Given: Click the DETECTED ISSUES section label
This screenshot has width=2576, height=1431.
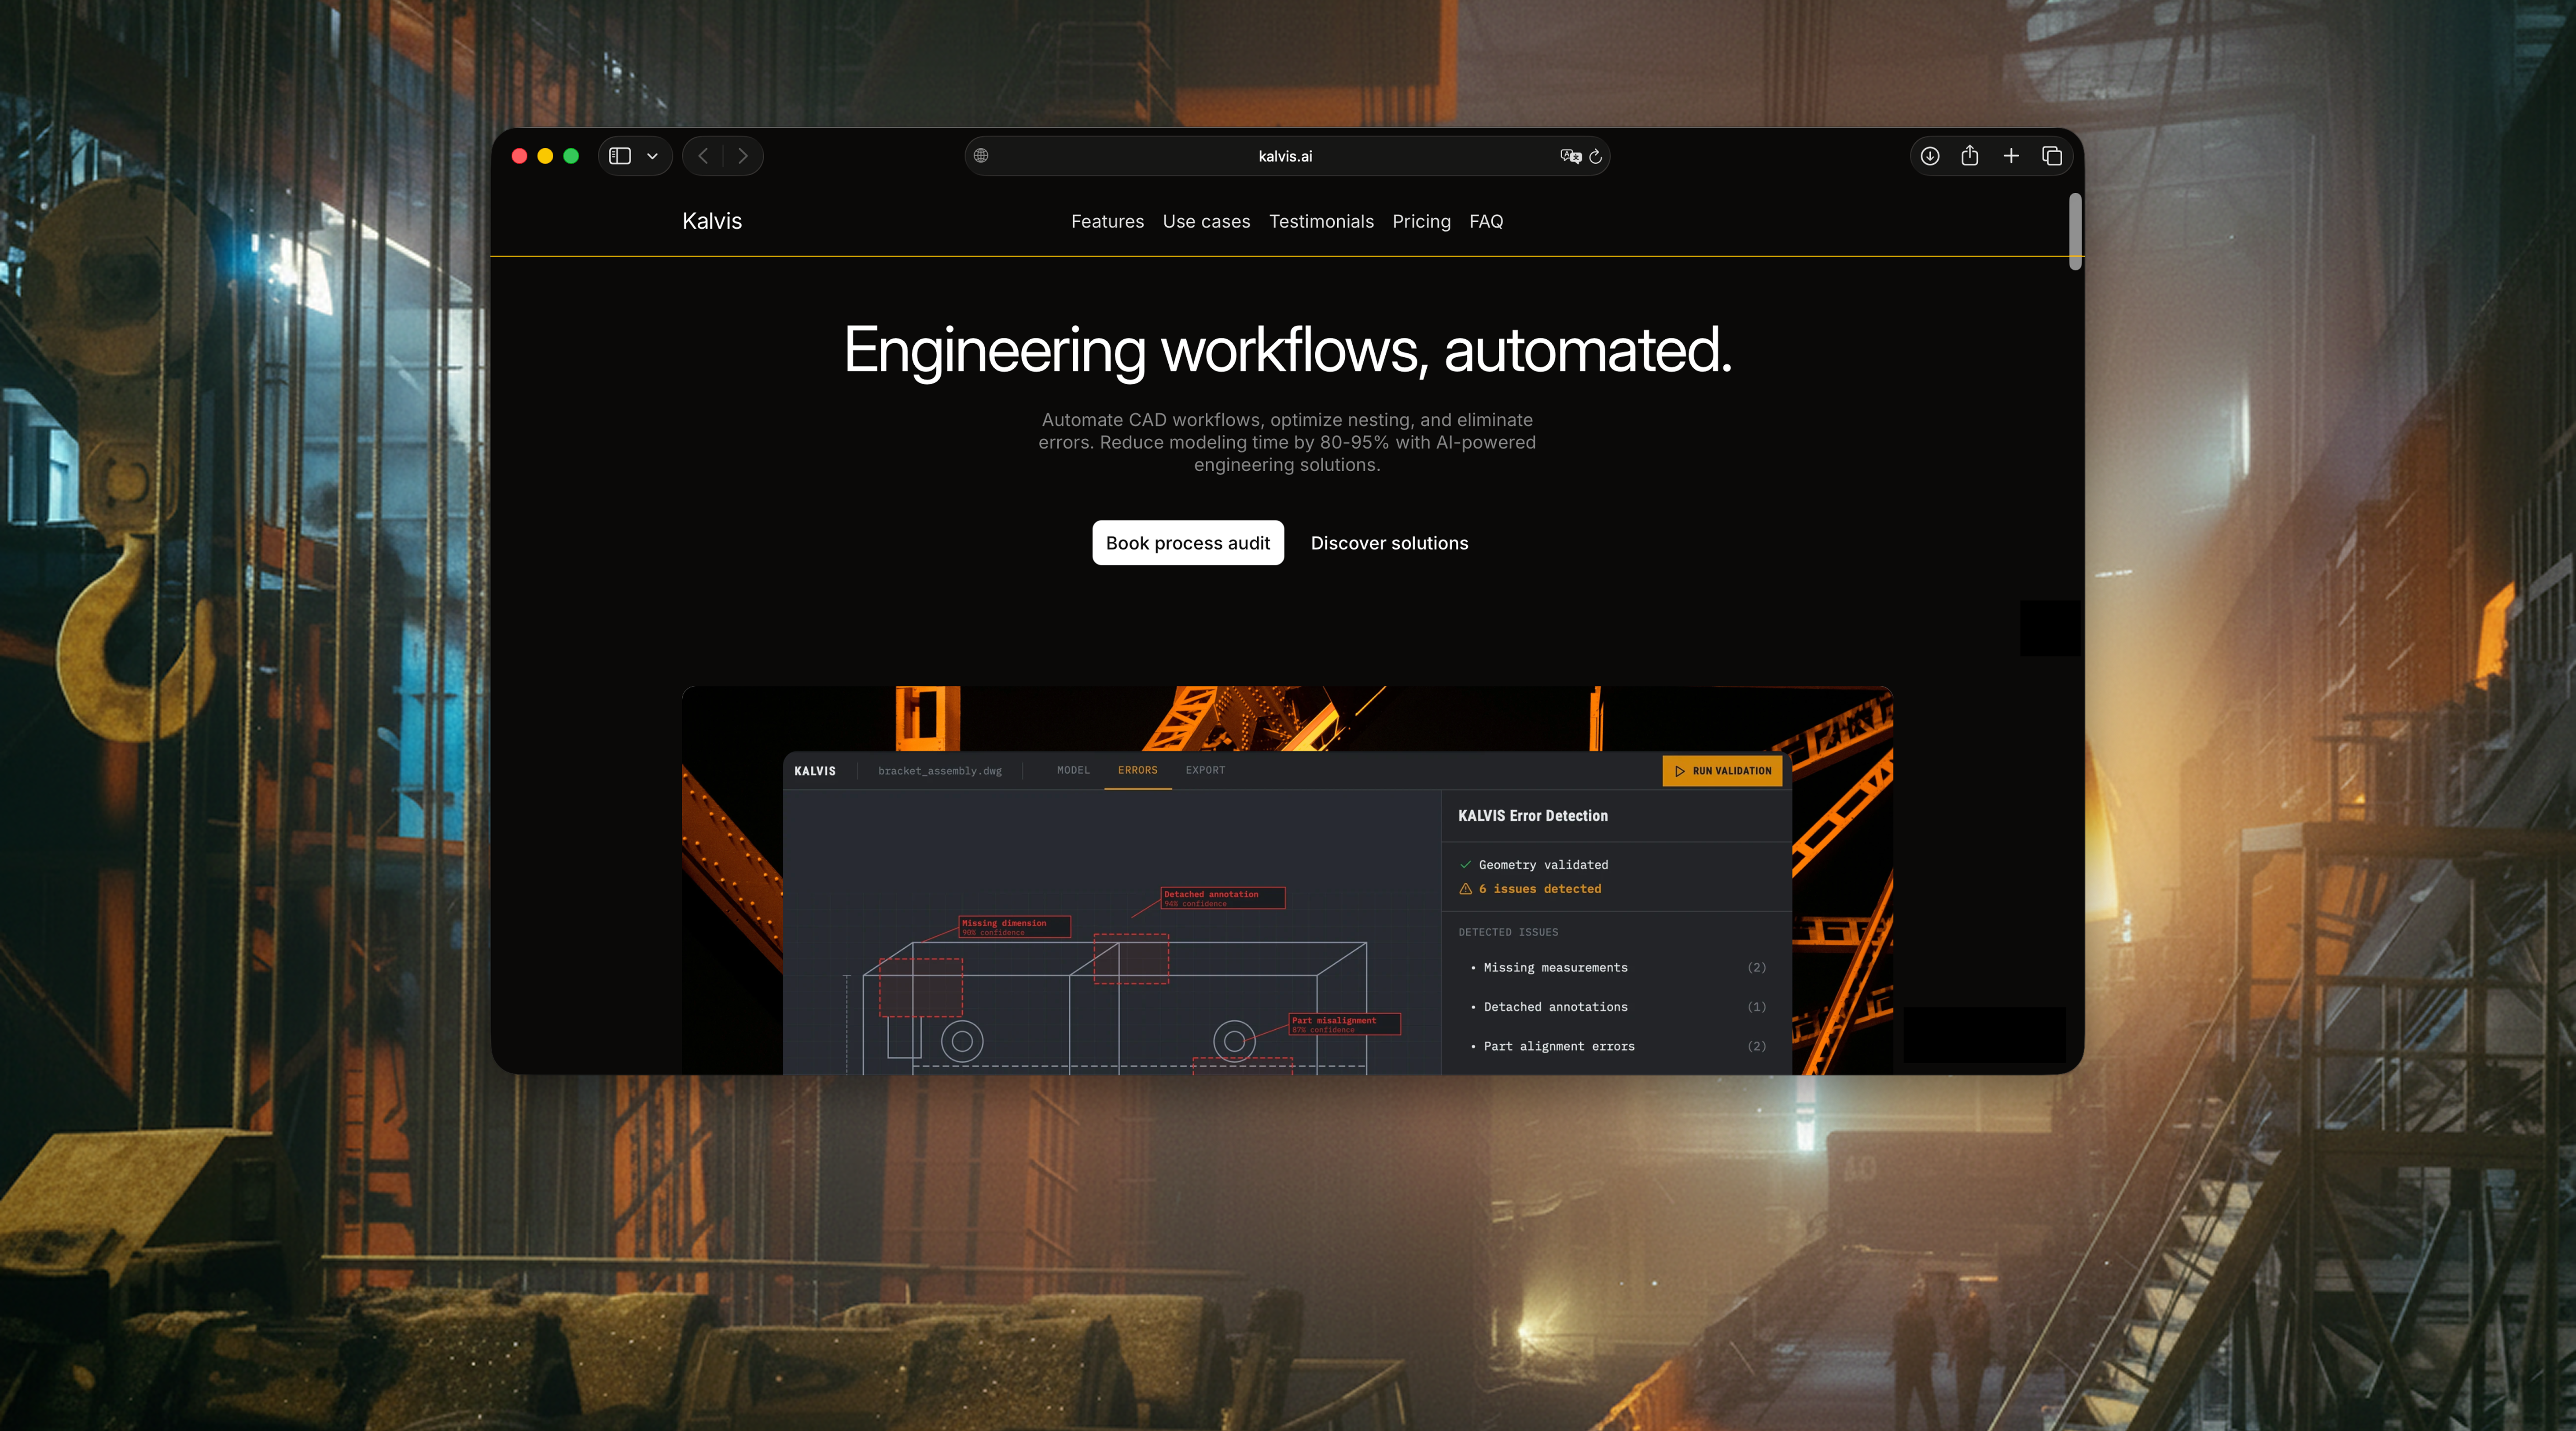Looking at the screenshot, I should pyautogui.click(x=1508, y=932).
